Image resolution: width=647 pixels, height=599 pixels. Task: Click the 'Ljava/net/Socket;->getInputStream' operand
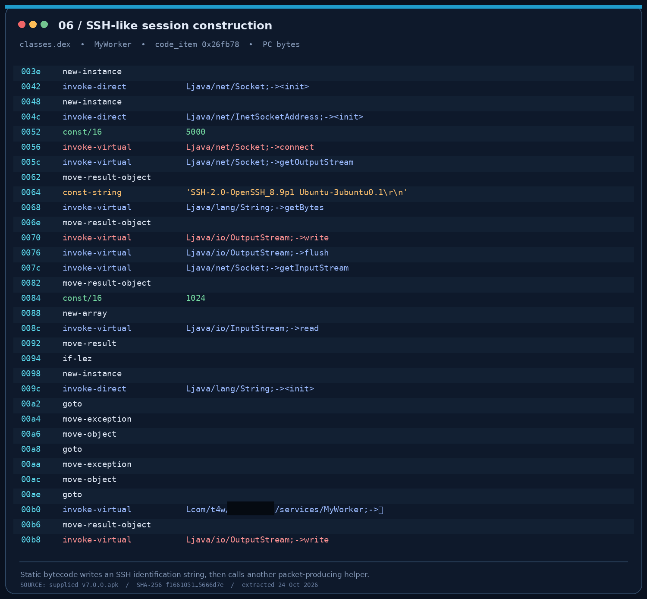click(x=267, y=268)
